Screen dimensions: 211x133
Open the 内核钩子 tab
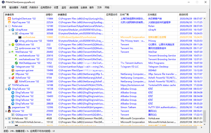34,8
